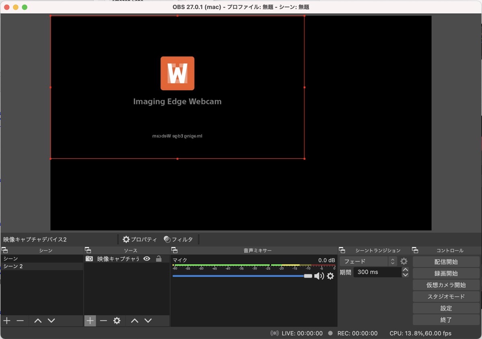Open Mic audio settings gear
The image size is (482, 339).
tap(330, 276)
